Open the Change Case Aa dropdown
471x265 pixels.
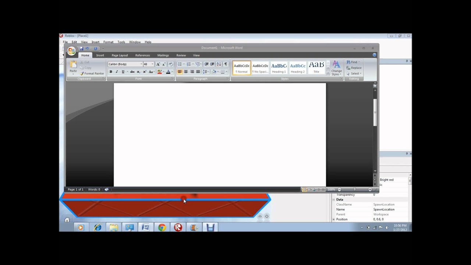pyautogui.click(x=151, y=72)
